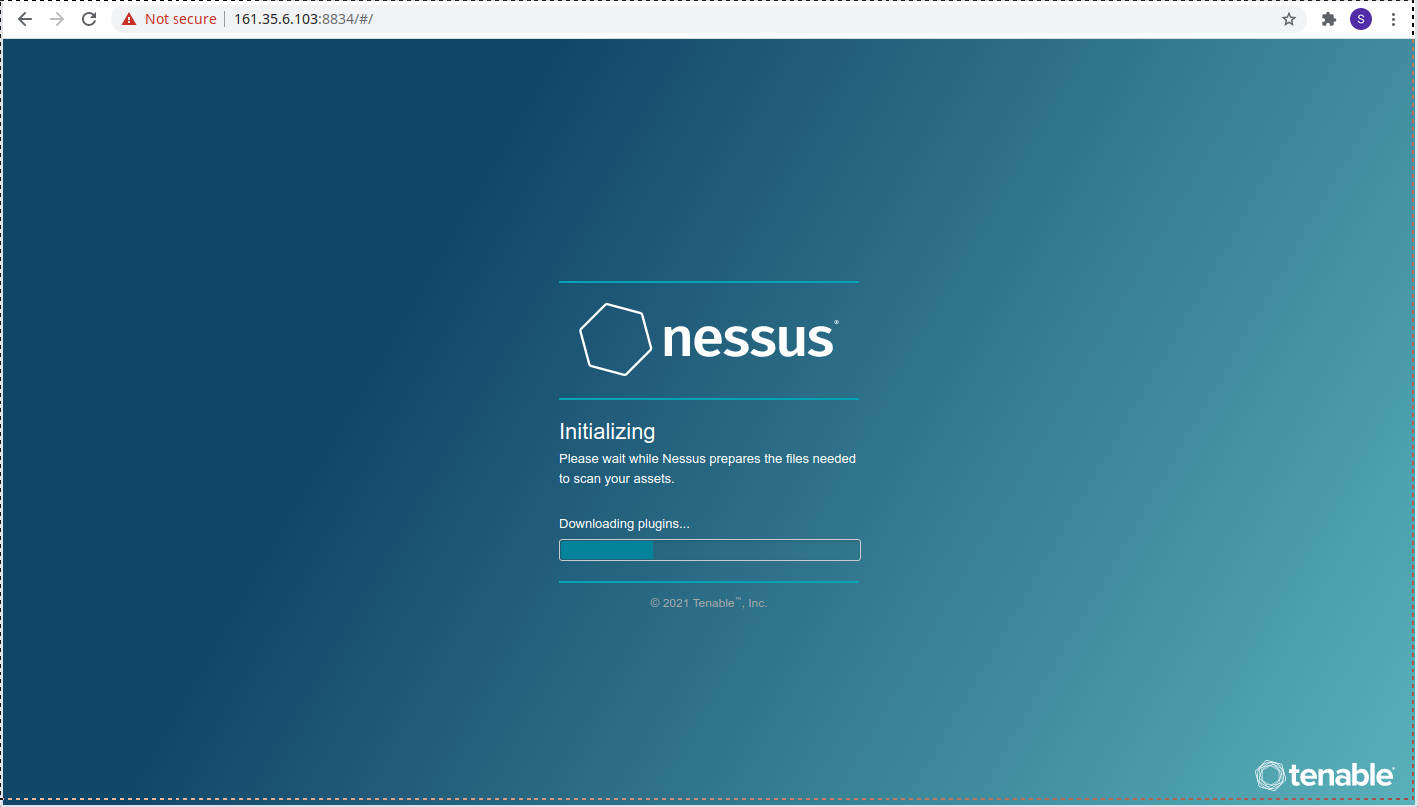Click the "nessus" wordmark text
Image resolution: width=1418 pixels, height=807 pixels.
[x=748, y=340]
